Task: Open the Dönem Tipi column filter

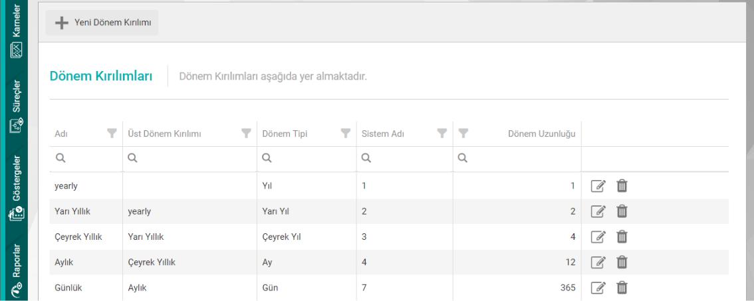Action: click(345, 134)
